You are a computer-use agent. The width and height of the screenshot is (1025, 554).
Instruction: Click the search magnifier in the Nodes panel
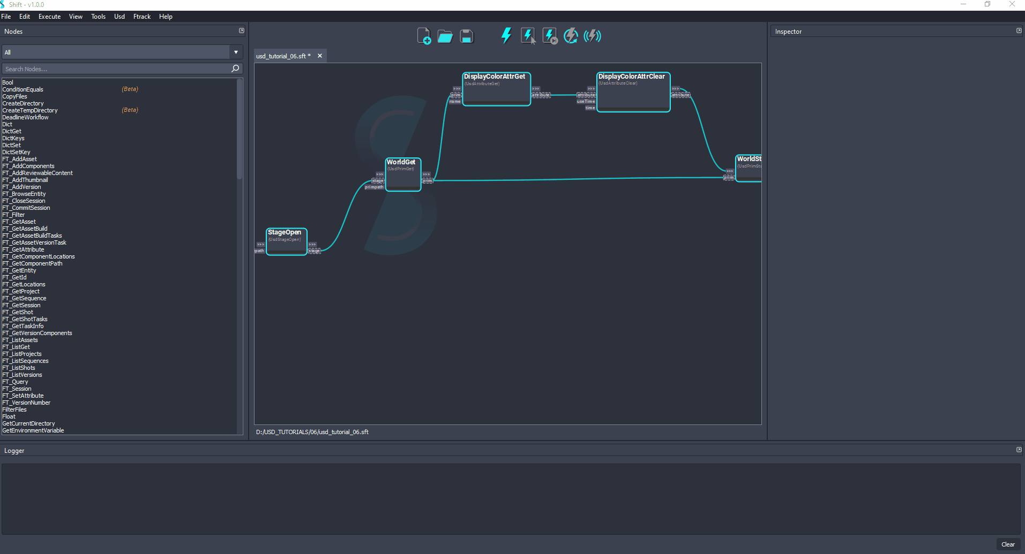[235, 69]
